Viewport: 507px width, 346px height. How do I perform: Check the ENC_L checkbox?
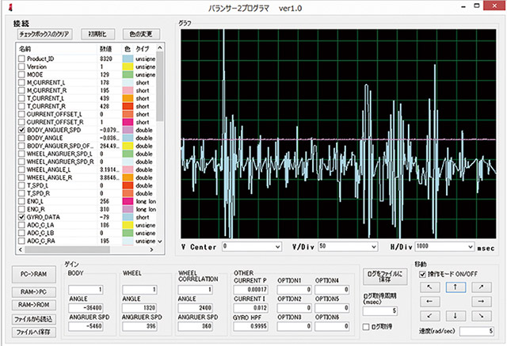pyautogui.click(x=21, y=201)
